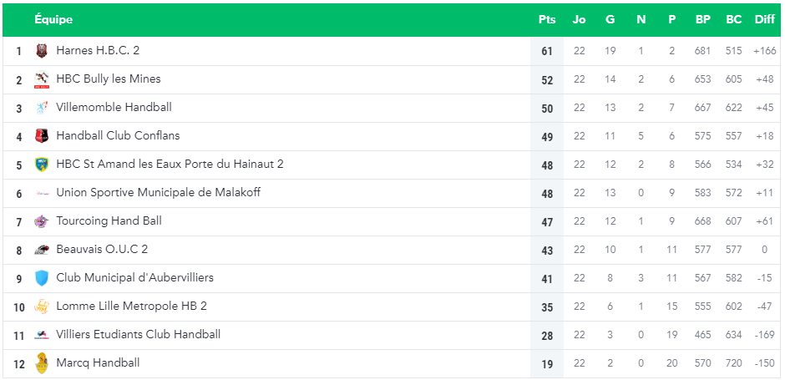Click the Tourcoing Hand Ball logo
The height and width of the screenshot is (380, 785).
click(42, 221)
